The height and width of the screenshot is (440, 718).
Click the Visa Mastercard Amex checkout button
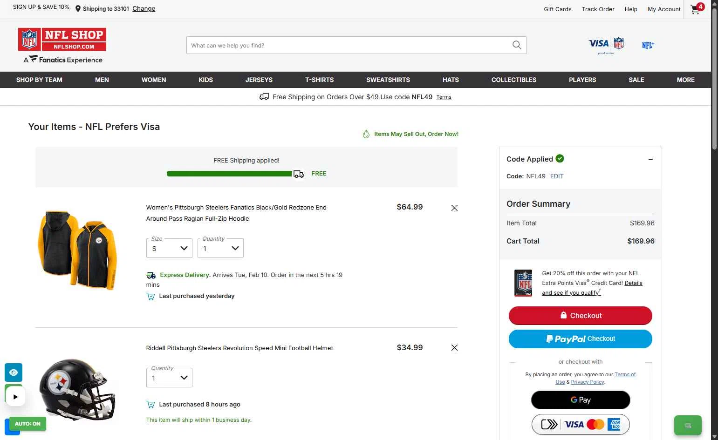coord(581,424)
